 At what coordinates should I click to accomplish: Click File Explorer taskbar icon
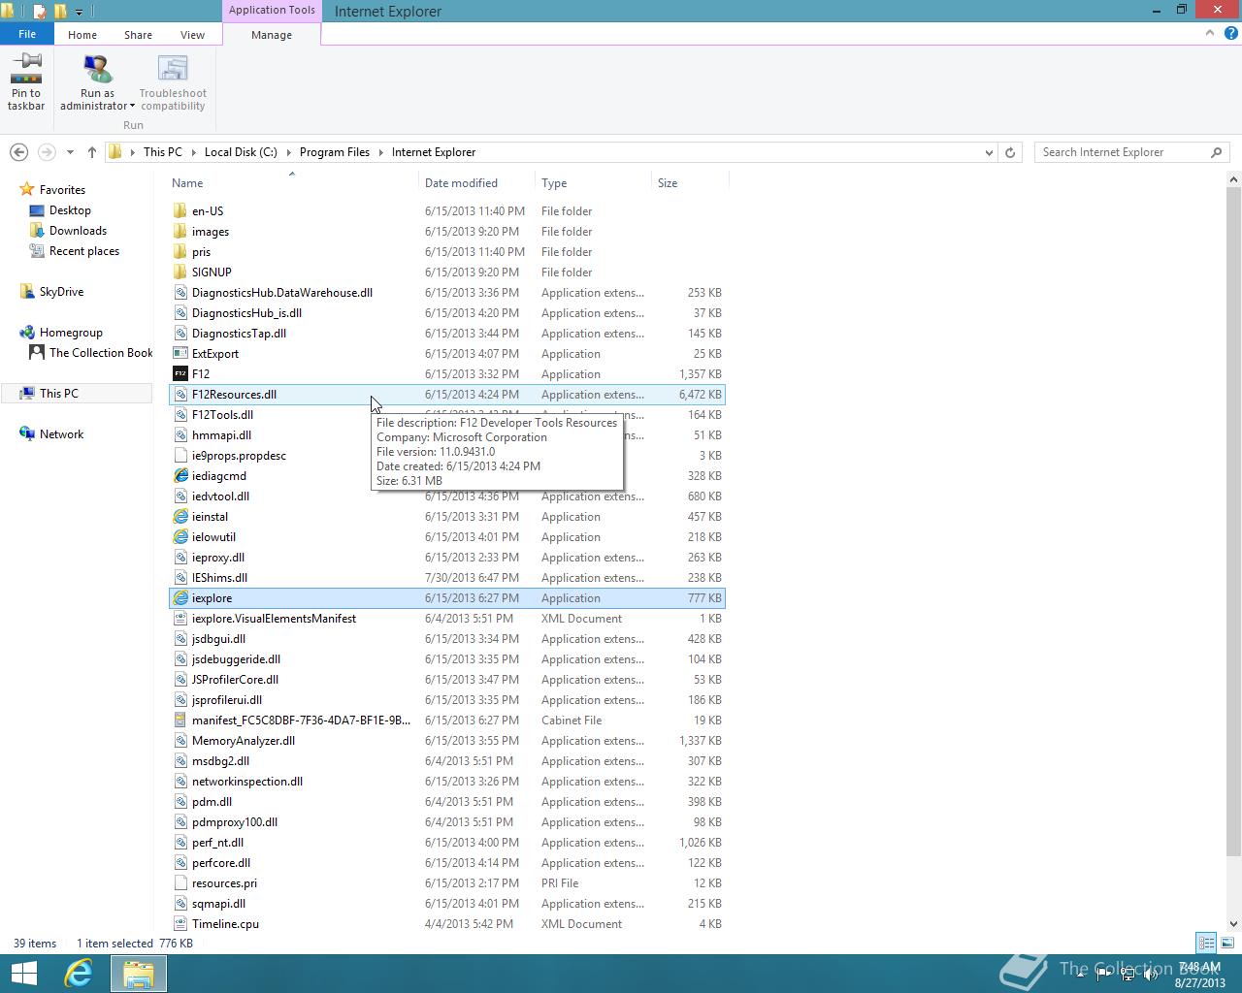(138, 974)
